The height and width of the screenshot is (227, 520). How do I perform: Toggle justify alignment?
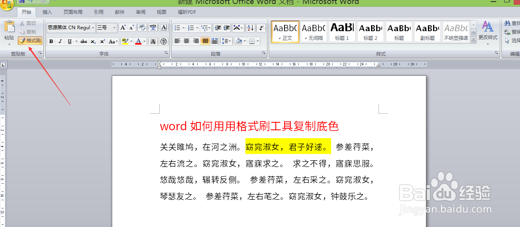pyautogui.click(x=205, y=41)
